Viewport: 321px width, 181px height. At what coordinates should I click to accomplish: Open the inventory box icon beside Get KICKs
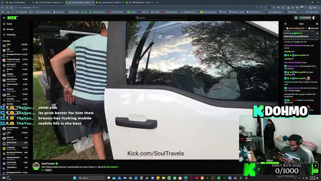pos(296,18)
